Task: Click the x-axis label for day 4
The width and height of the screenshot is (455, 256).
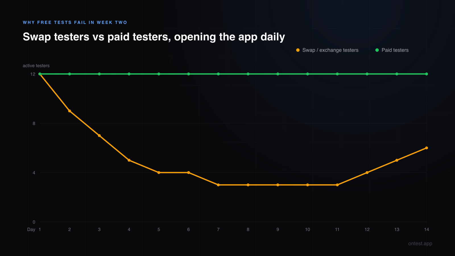Action: click(x=129, y=230)
